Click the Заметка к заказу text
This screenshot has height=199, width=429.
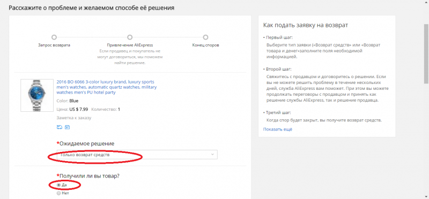click(x=74, y=118)
